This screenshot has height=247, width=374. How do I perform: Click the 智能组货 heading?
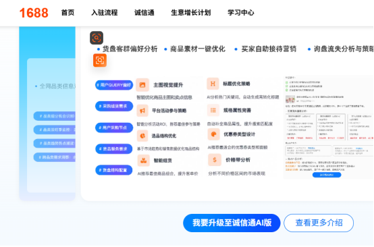point(163,161)
